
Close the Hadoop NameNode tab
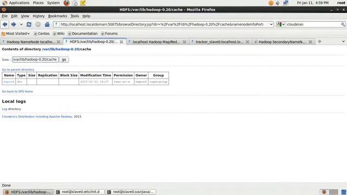[59, 42]
